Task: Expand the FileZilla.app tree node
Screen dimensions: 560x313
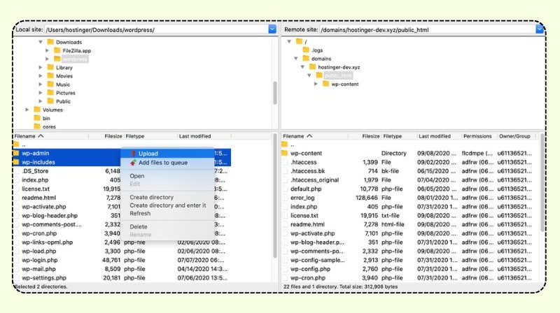Action: pyautogui.click(x=47, y=50)
